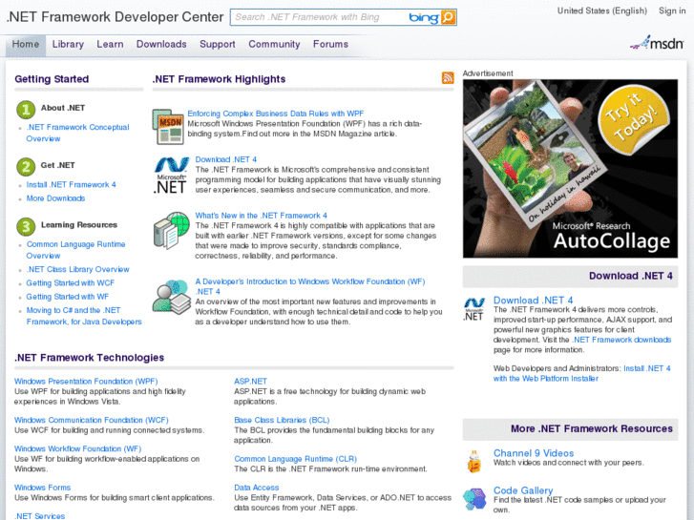Open ASP.NET technology link
This screenshot has width=694, height=520.
(x=250, y=381)
